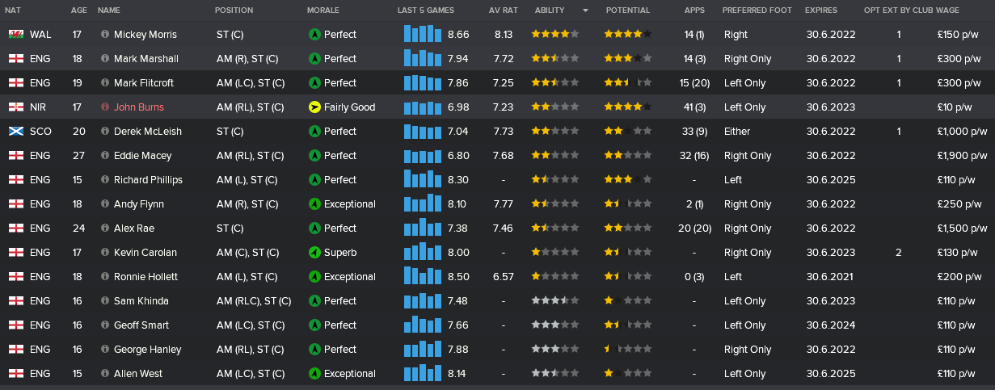The width and height of the screenshot is (995, 390).
Task: Click info icon next to Allen West
Action: [105, 374]
